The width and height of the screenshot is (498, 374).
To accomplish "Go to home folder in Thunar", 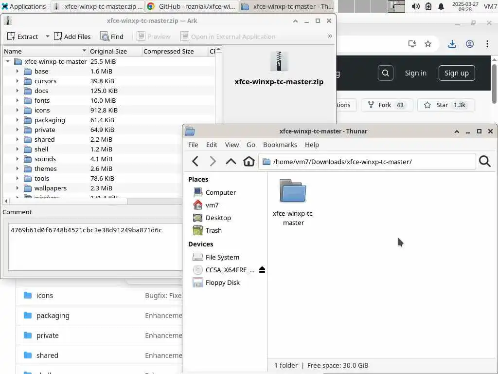I will coord(249,162).
